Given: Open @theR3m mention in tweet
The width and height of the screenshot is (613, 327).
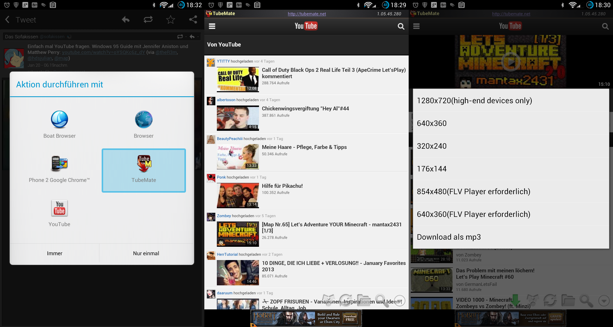Looking at the screenshot, I should click(x=166, y=52).
